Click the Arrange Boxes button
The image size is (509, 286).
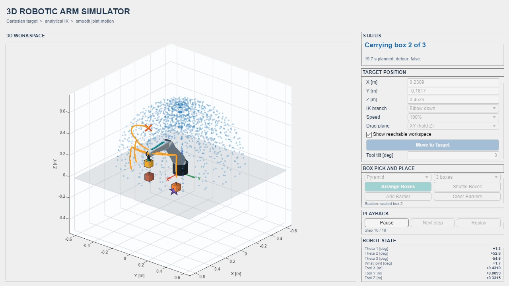(398, 187)
